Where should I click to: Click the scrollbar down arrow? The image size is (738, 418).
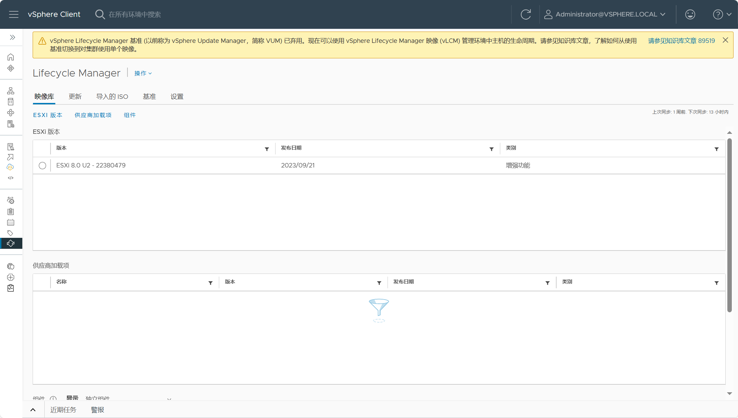click(729, 394)
